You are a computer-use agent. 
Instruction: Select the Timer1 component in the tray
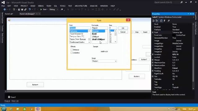(x=12, y=97)
